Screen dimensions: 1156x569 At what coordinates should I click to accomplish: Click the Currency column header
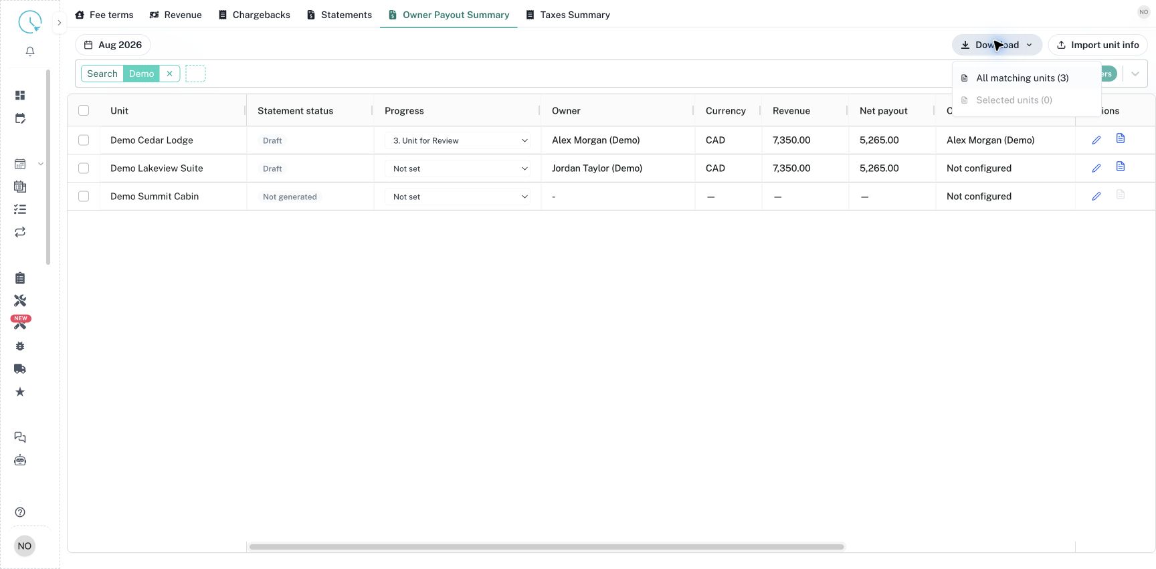coord(725,111)
